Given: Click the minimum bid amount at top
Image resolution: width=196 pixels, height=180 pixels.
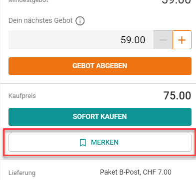Looking at the screenshot, I should click(177, 1).
